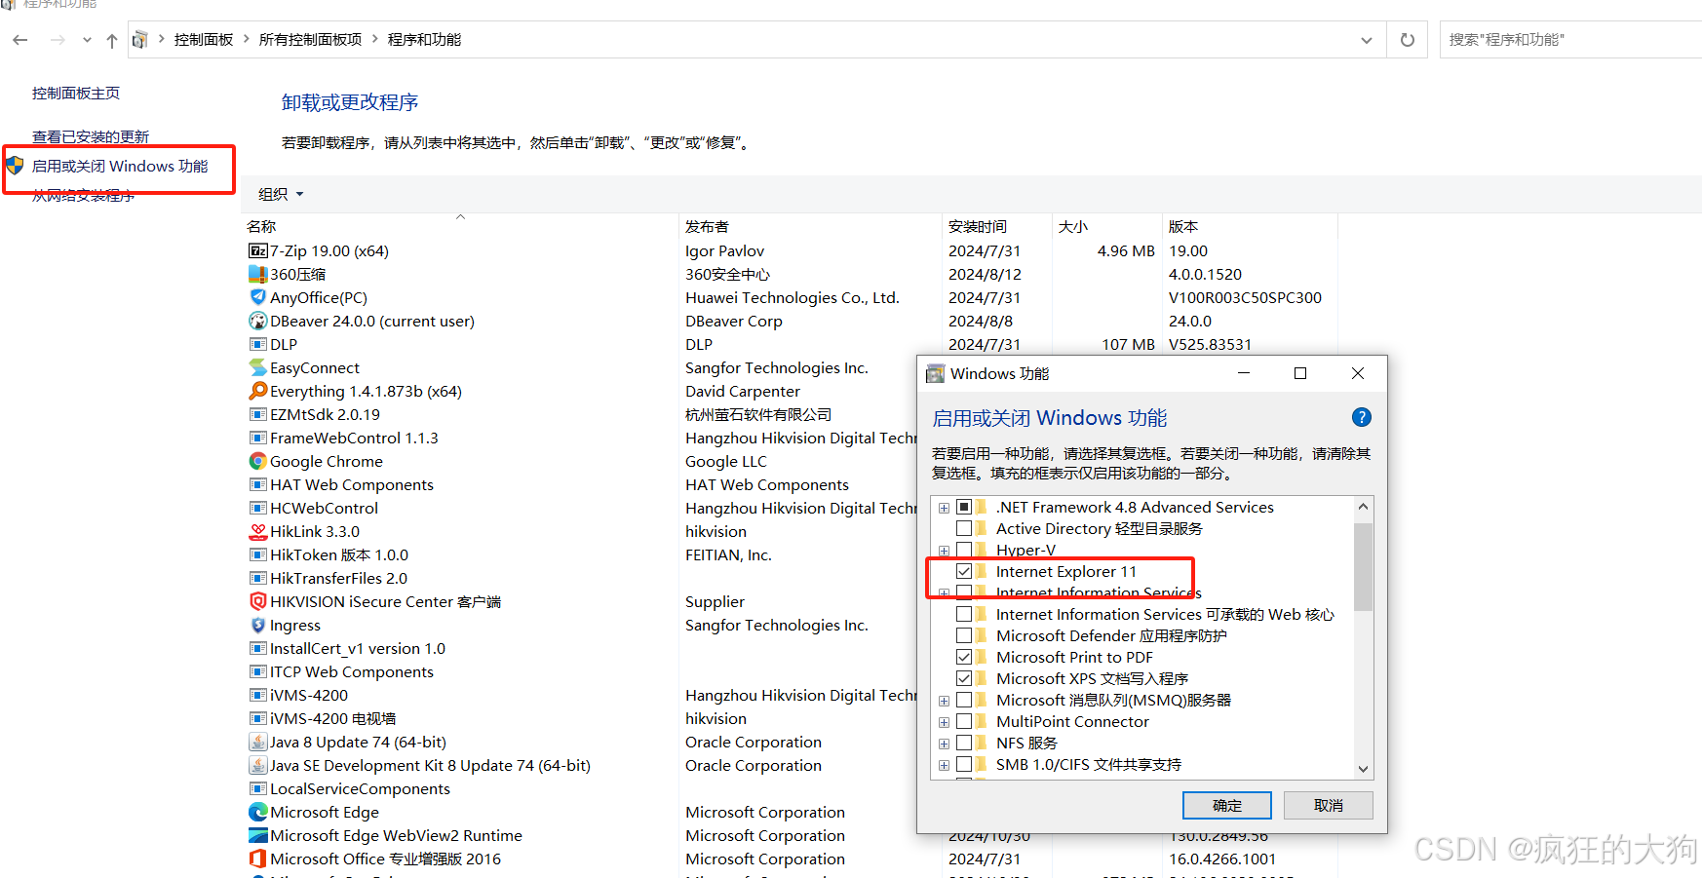Click the Everything 1.4.1.873b search icon
This screenshot has height=878, width=1702.
257,391
